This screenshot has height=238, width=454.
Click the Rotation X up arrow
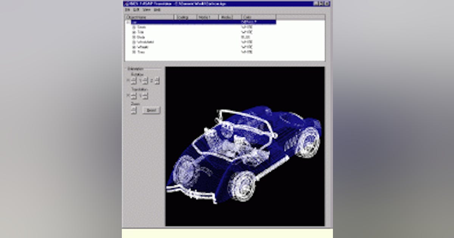pyautogui.click(x=134, y=79)
